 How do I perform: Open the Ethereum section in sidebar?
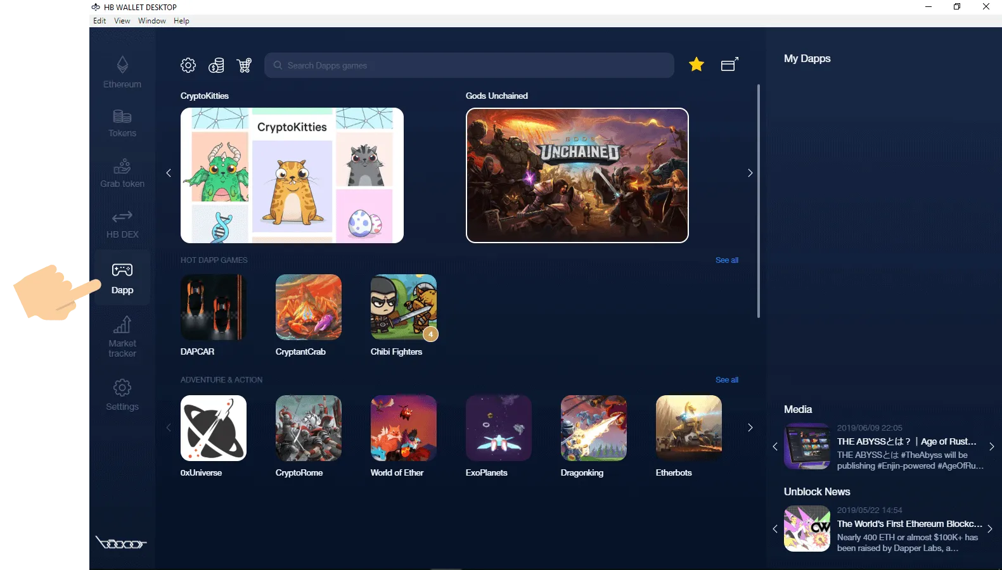click(x=122, y=72)
